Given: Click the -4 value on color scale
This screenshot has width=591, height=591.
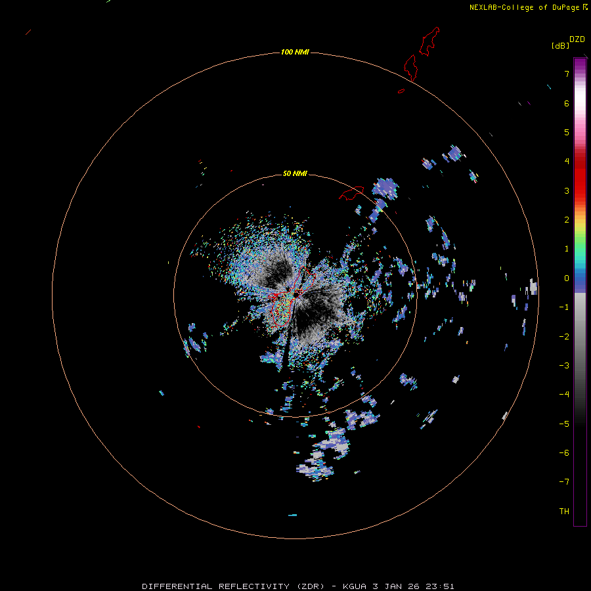Looking at the screenshot, I should tap(564, 394).
